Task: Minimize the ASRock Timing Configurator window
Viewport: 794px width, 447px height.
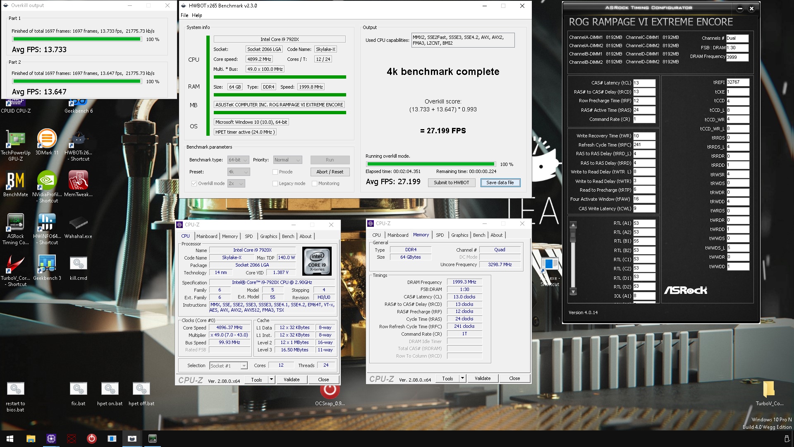Action: click(x=740, y=9)
